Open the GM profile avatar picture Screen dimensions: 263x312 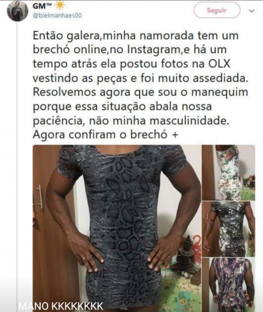(18, 11)
